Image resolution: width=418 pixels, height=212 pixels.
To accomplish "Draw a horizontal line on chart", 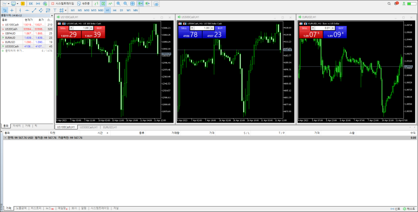I will (x=27, y=10).
